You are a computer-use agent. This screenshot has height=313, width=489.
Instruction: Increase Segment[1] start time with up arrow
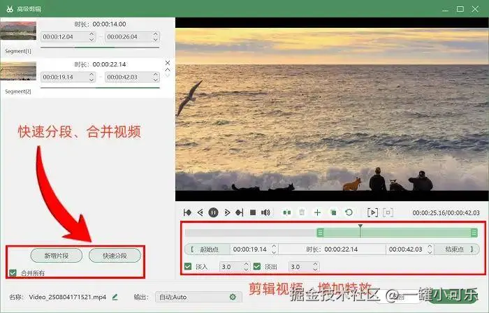92,34
